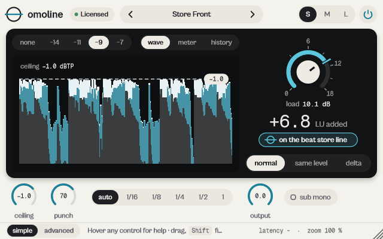Click the on the beat store line button
Screen dimensions: 383x239
pos(308,140)
